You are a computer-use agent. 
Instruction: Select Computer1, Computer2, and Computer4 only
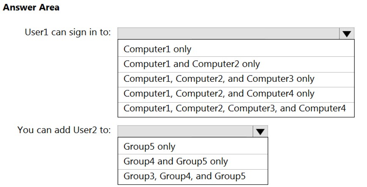coord(236,94)
